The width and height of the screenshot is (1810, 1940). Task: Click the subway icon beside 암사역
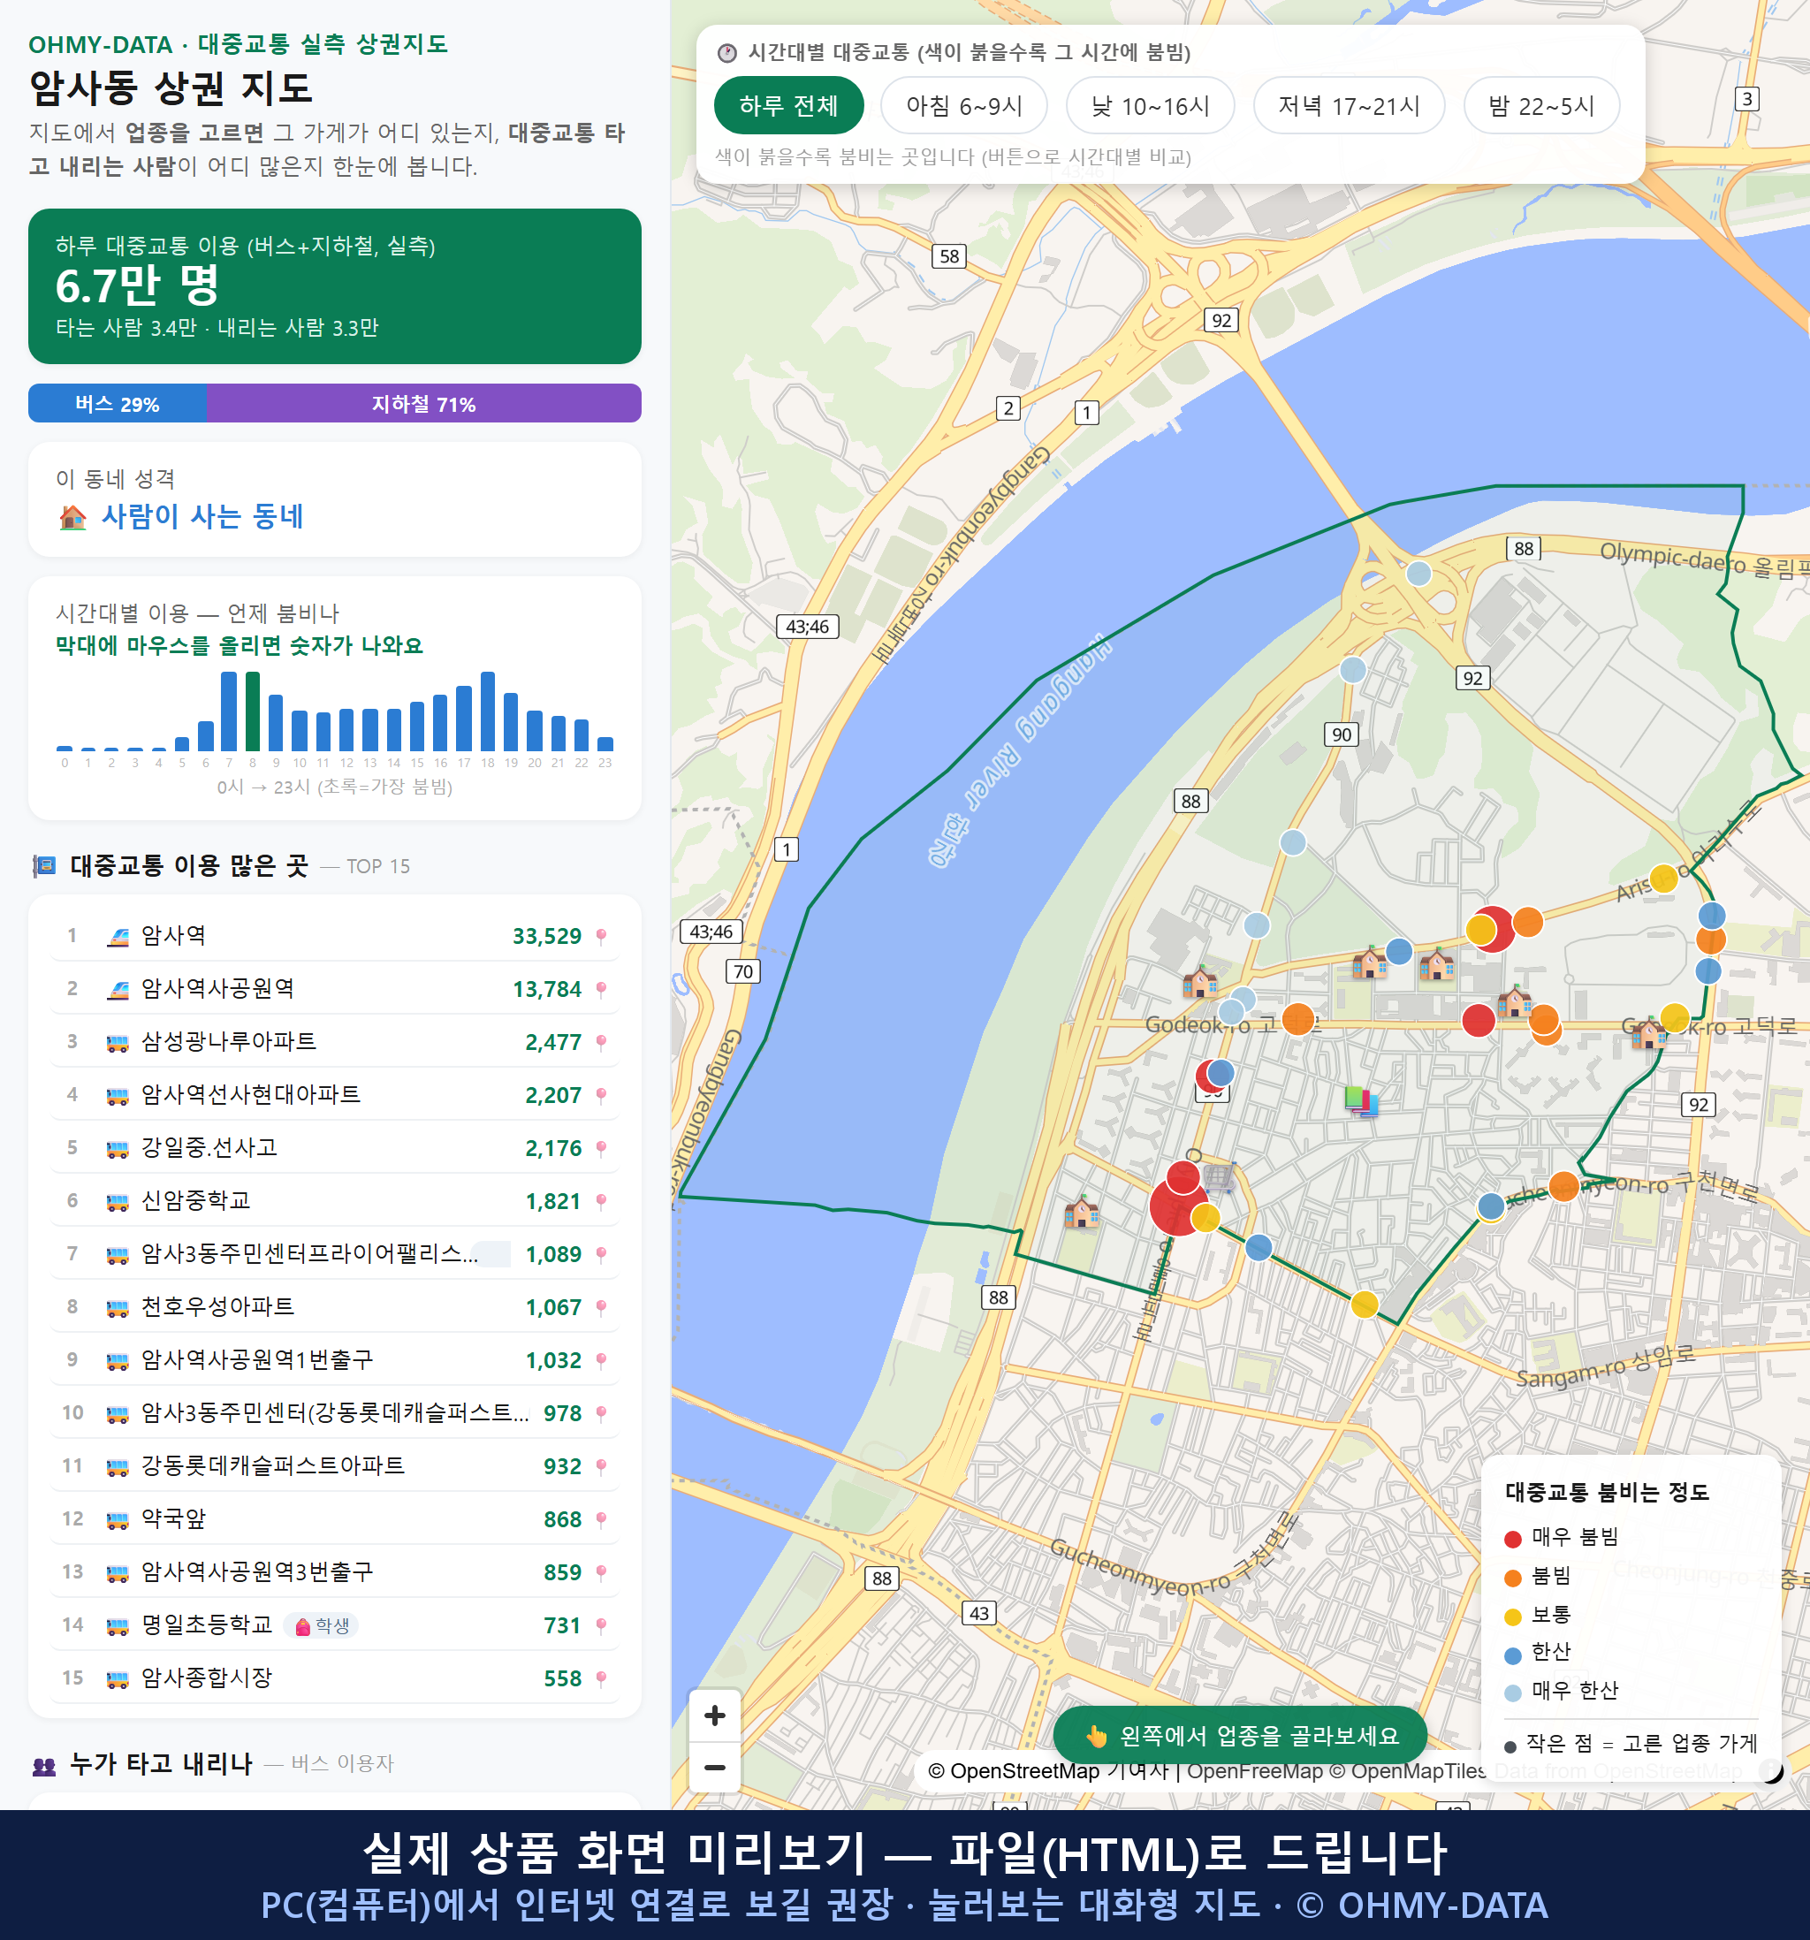[117, 937]
